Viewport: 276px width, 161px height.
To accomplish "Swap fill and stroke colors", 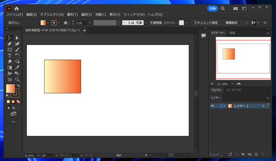I will (18, 86).
